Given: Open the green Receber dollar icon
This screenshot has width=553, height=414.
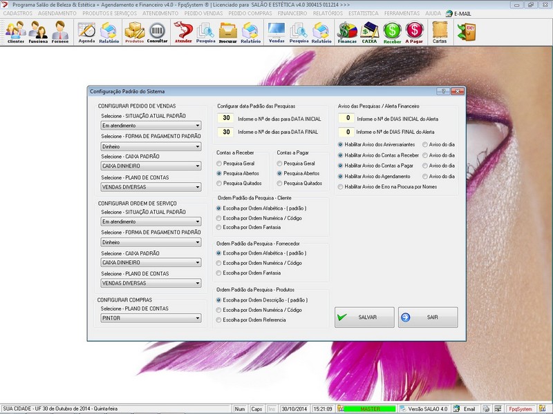Looking at the screenshot, I should 392,32.
